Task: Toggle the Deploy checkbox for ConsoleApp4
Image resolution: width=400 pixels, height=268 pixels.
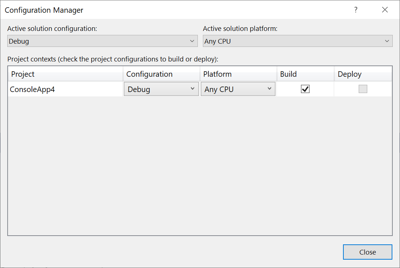Action: coord(363,89)
